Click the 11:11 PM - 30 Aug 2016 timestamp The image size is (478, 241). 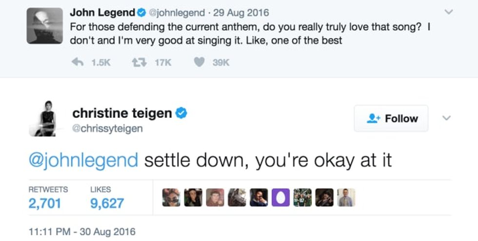tap(82, 231)
